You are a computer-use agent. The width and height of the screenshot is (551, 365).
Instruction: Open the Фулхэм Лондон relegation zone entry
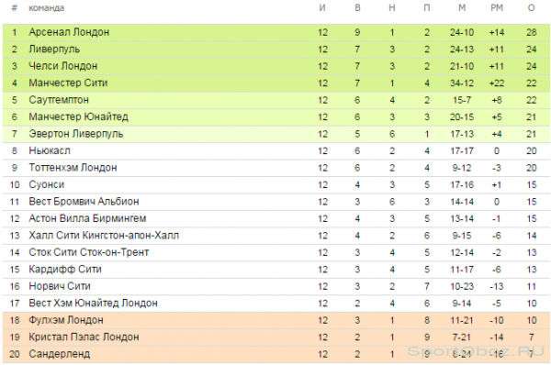(x=66, y=320)
